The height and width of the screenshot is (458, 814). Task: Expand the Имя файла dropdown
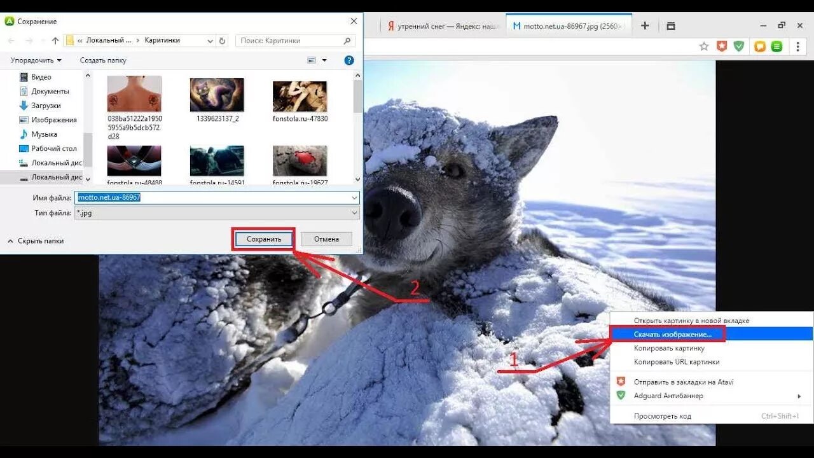(x=354, y=198)
